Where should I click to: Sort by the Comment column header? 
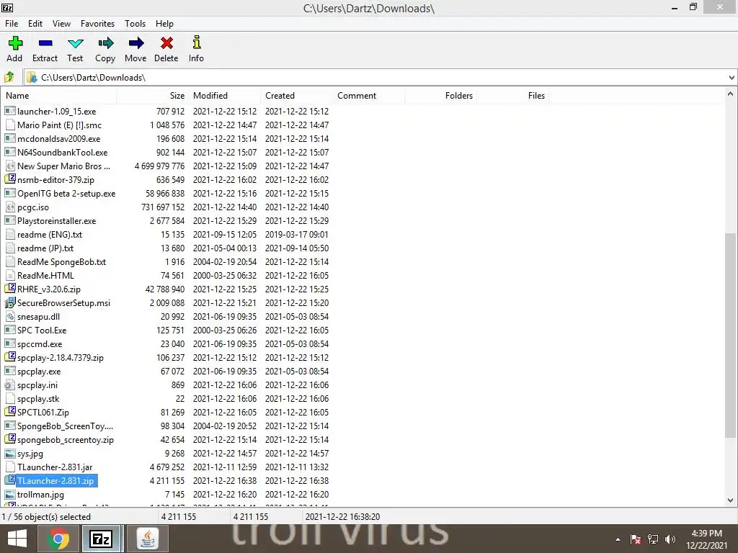(368, 96)
